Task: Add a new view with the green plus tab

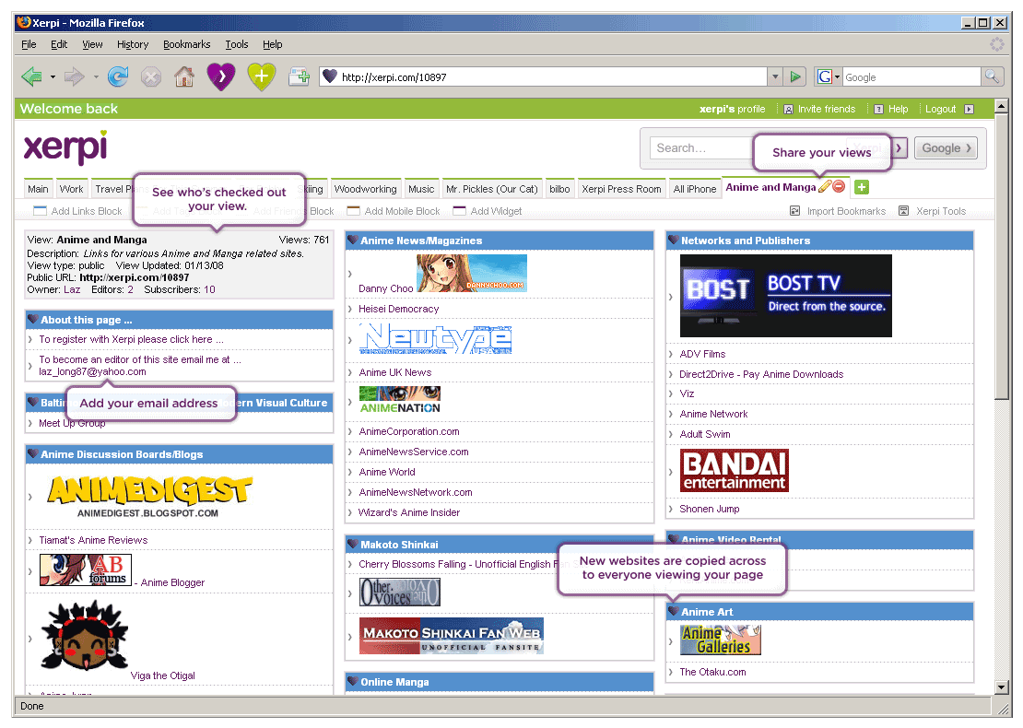Action: point(862,187)
